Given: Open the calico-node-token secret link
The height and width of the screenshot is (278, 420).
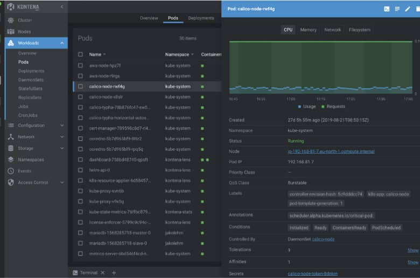Looking at the screenshot, I should [313, 274].
